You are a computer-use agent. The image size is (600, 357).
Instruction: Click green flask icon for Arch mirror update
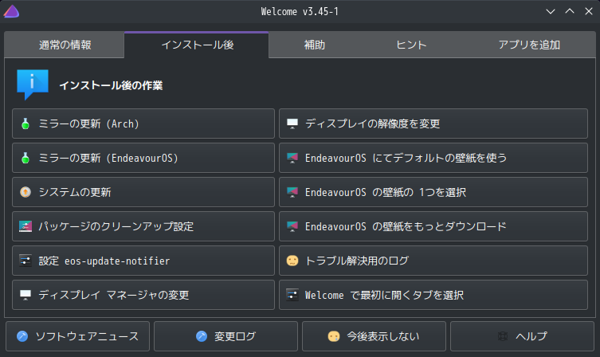[25, 124]
